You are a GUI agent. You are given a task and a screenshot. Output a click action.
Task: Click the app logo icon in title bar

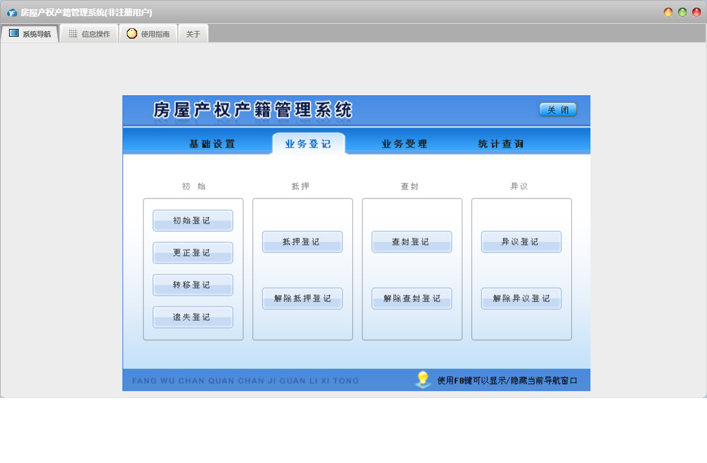[x=12, y=13]
